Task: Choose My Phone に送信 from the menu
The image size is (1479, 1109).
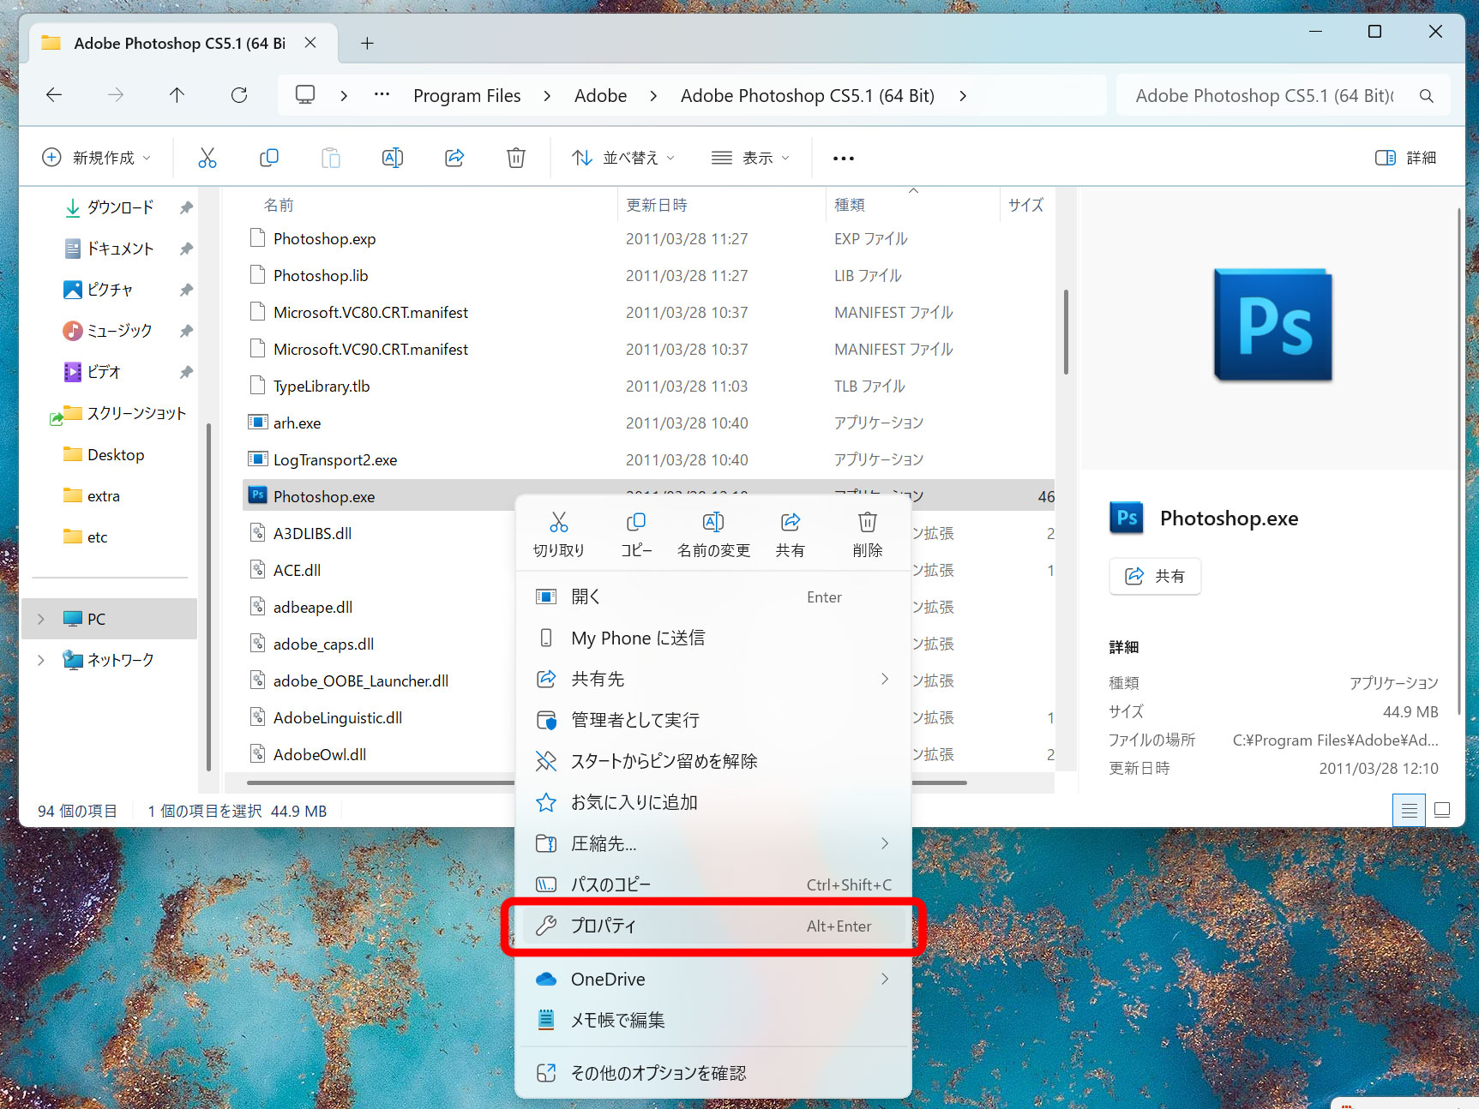Action: (713, 638)
